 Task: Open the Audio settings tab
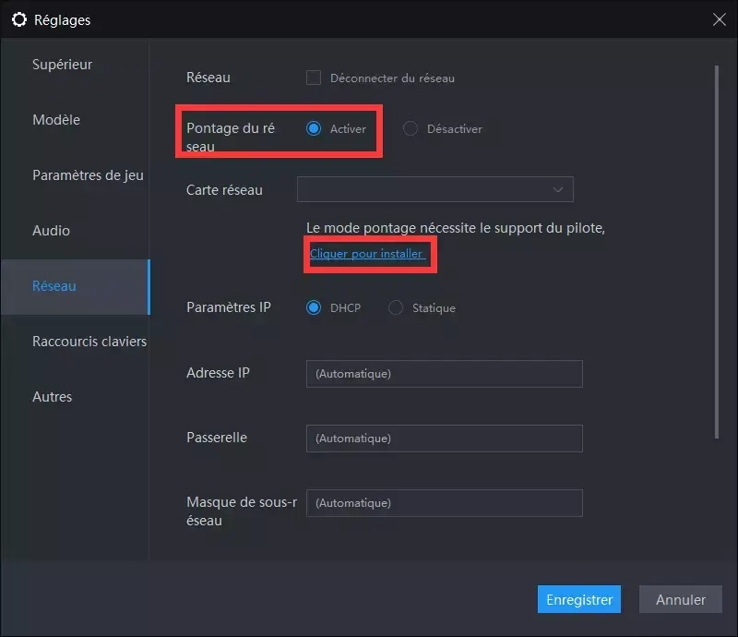click(x=52, y=231)
